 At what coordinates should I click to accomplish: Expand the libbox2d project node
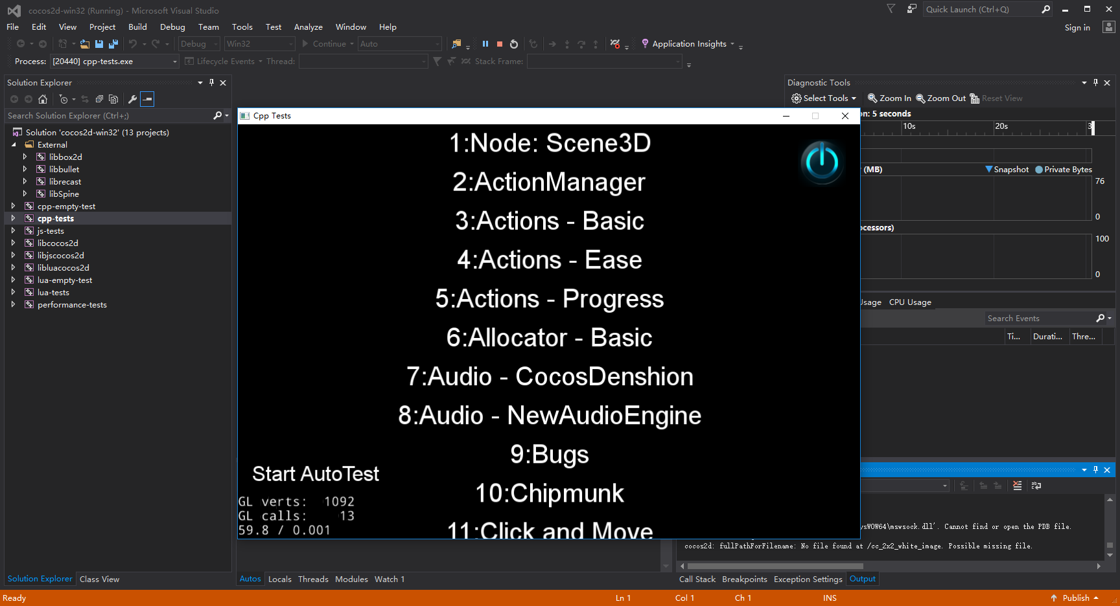click(x=25, y=157)
